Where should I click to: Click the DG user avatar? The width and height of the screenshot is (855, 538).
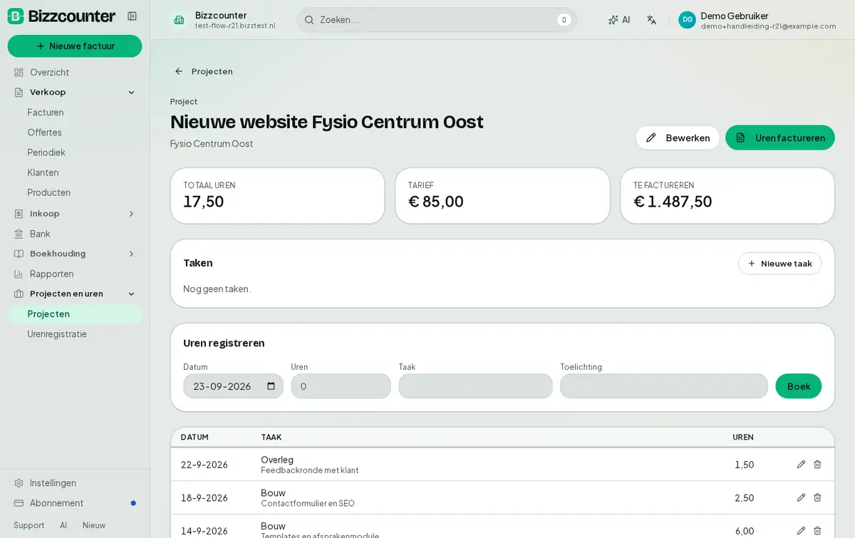(687, 20)
